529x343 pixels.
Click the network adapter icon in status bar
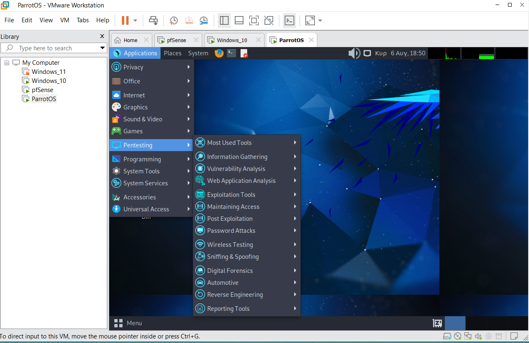click(x=468, y=336)
